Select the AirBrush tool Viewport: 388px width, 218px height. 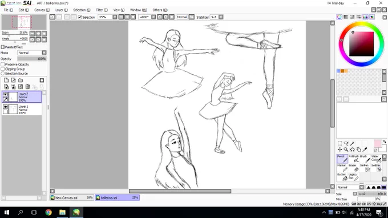click(354, 159)
